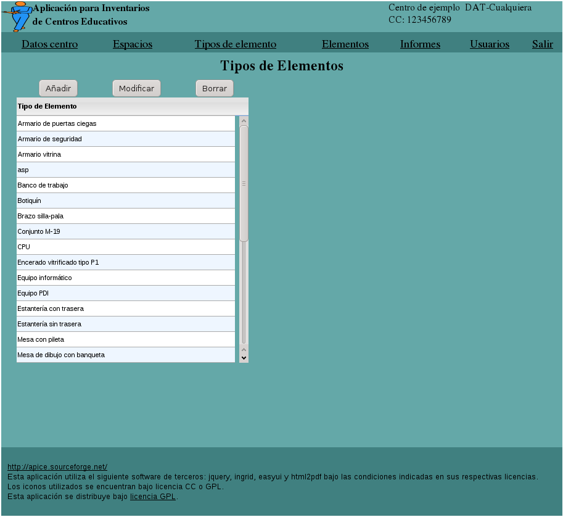Image resolution: width=563 pixels, height=517 pixels.
Task: Select the CPU row
Action: tap(126, 247)
